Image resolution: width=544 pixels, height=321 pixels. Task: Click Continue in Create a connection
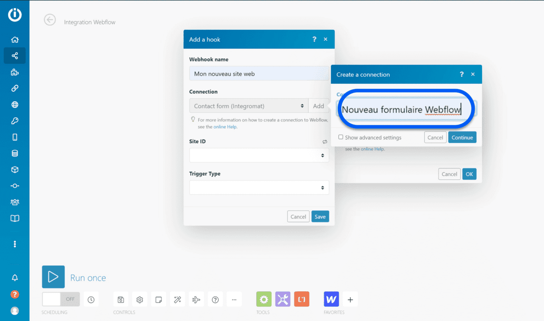(462, 137)
